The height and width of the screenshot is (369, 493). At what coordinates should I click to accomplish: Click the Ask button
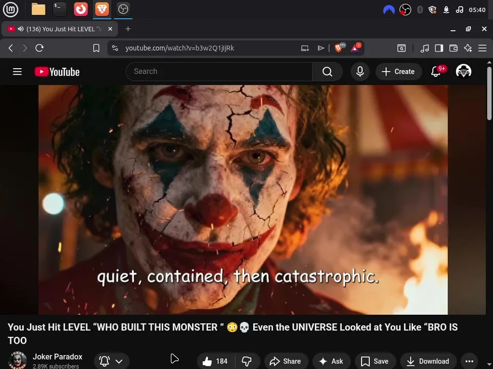pyautogui.click(x=331, y=361)
